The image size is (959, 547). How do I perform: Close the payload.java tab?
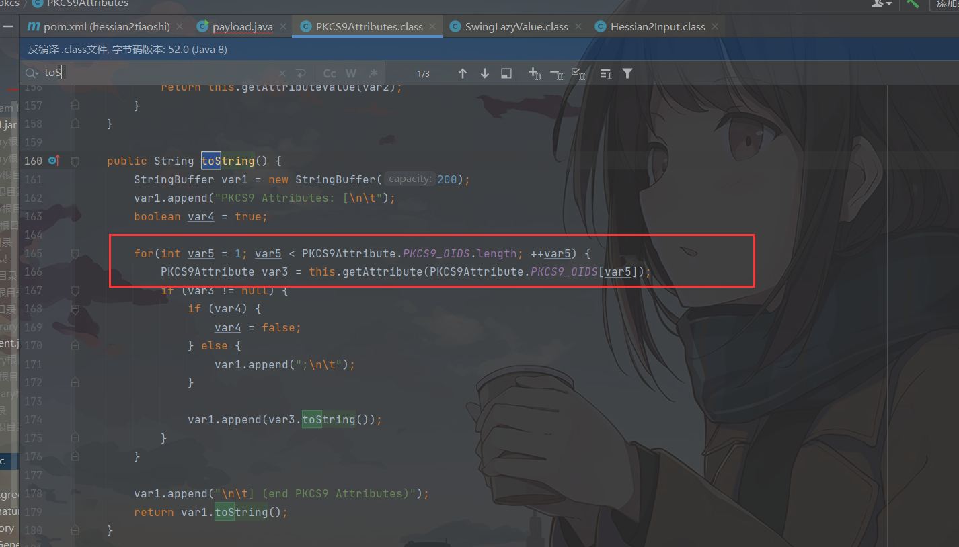click(x=283, y=27)
